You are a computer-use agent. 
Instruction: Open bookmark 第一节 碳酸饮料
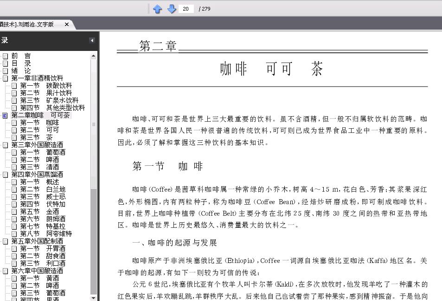pyautogui.click(x=46, y=86)
